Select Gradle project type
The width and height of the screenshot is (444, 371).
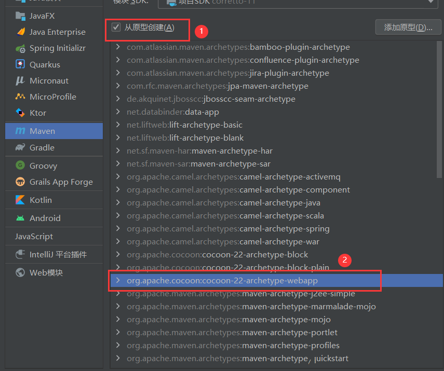click(54, 147)
